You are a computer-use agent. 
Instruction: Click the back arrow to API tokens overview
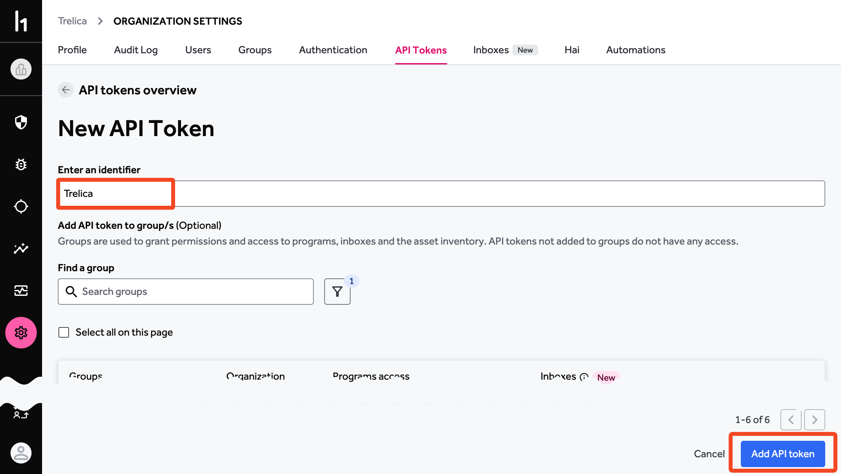point(66,90)
